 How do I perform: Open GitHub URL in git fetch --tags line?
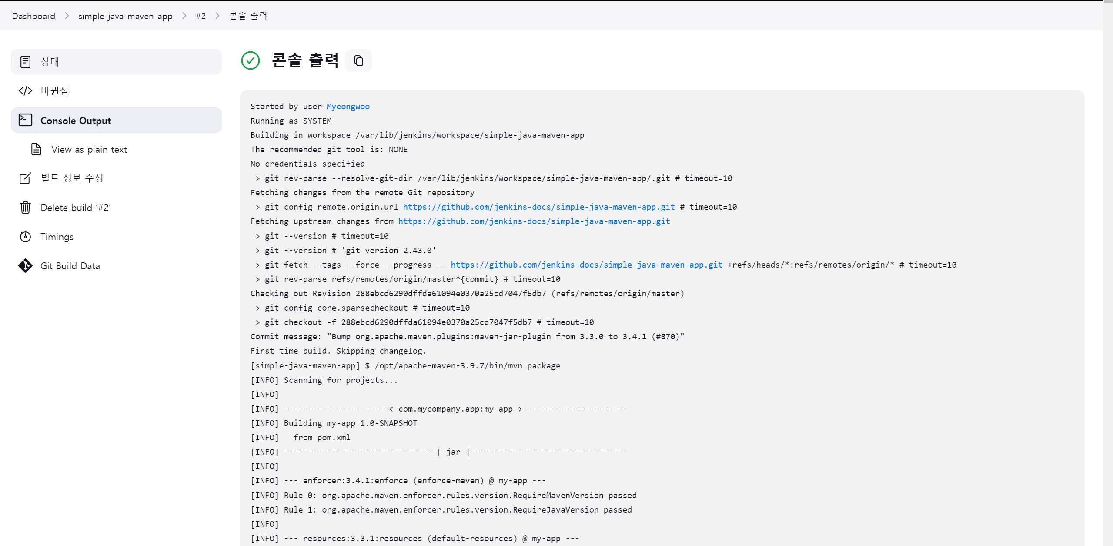(x=586, y=265)
